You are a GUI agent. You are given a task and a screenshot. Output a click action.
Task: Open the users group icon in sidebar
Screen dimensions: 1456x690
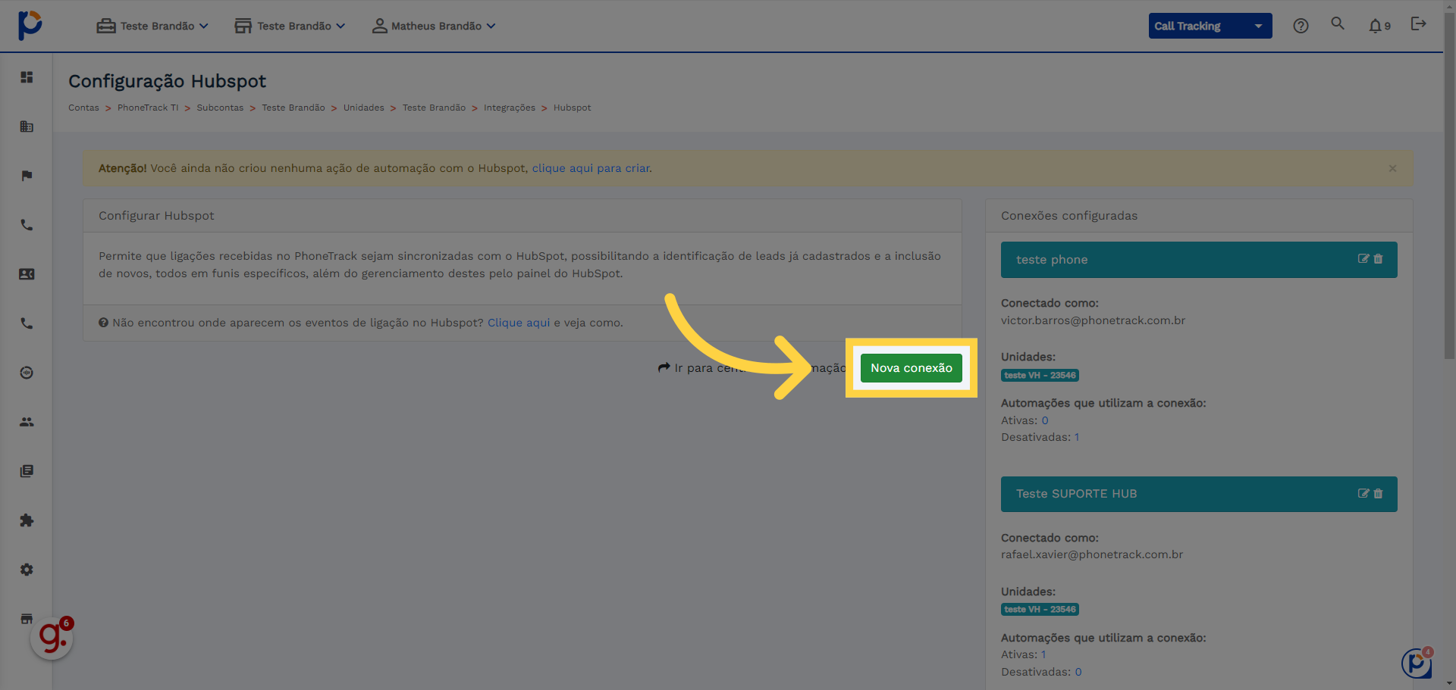click(x=27, y=422)
